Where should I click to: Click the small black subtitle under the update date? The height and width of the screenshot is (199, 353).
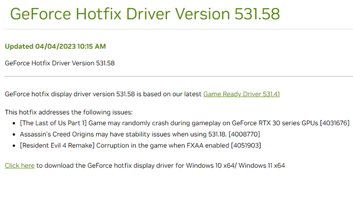pyautogui.click(x=60, y=63)
